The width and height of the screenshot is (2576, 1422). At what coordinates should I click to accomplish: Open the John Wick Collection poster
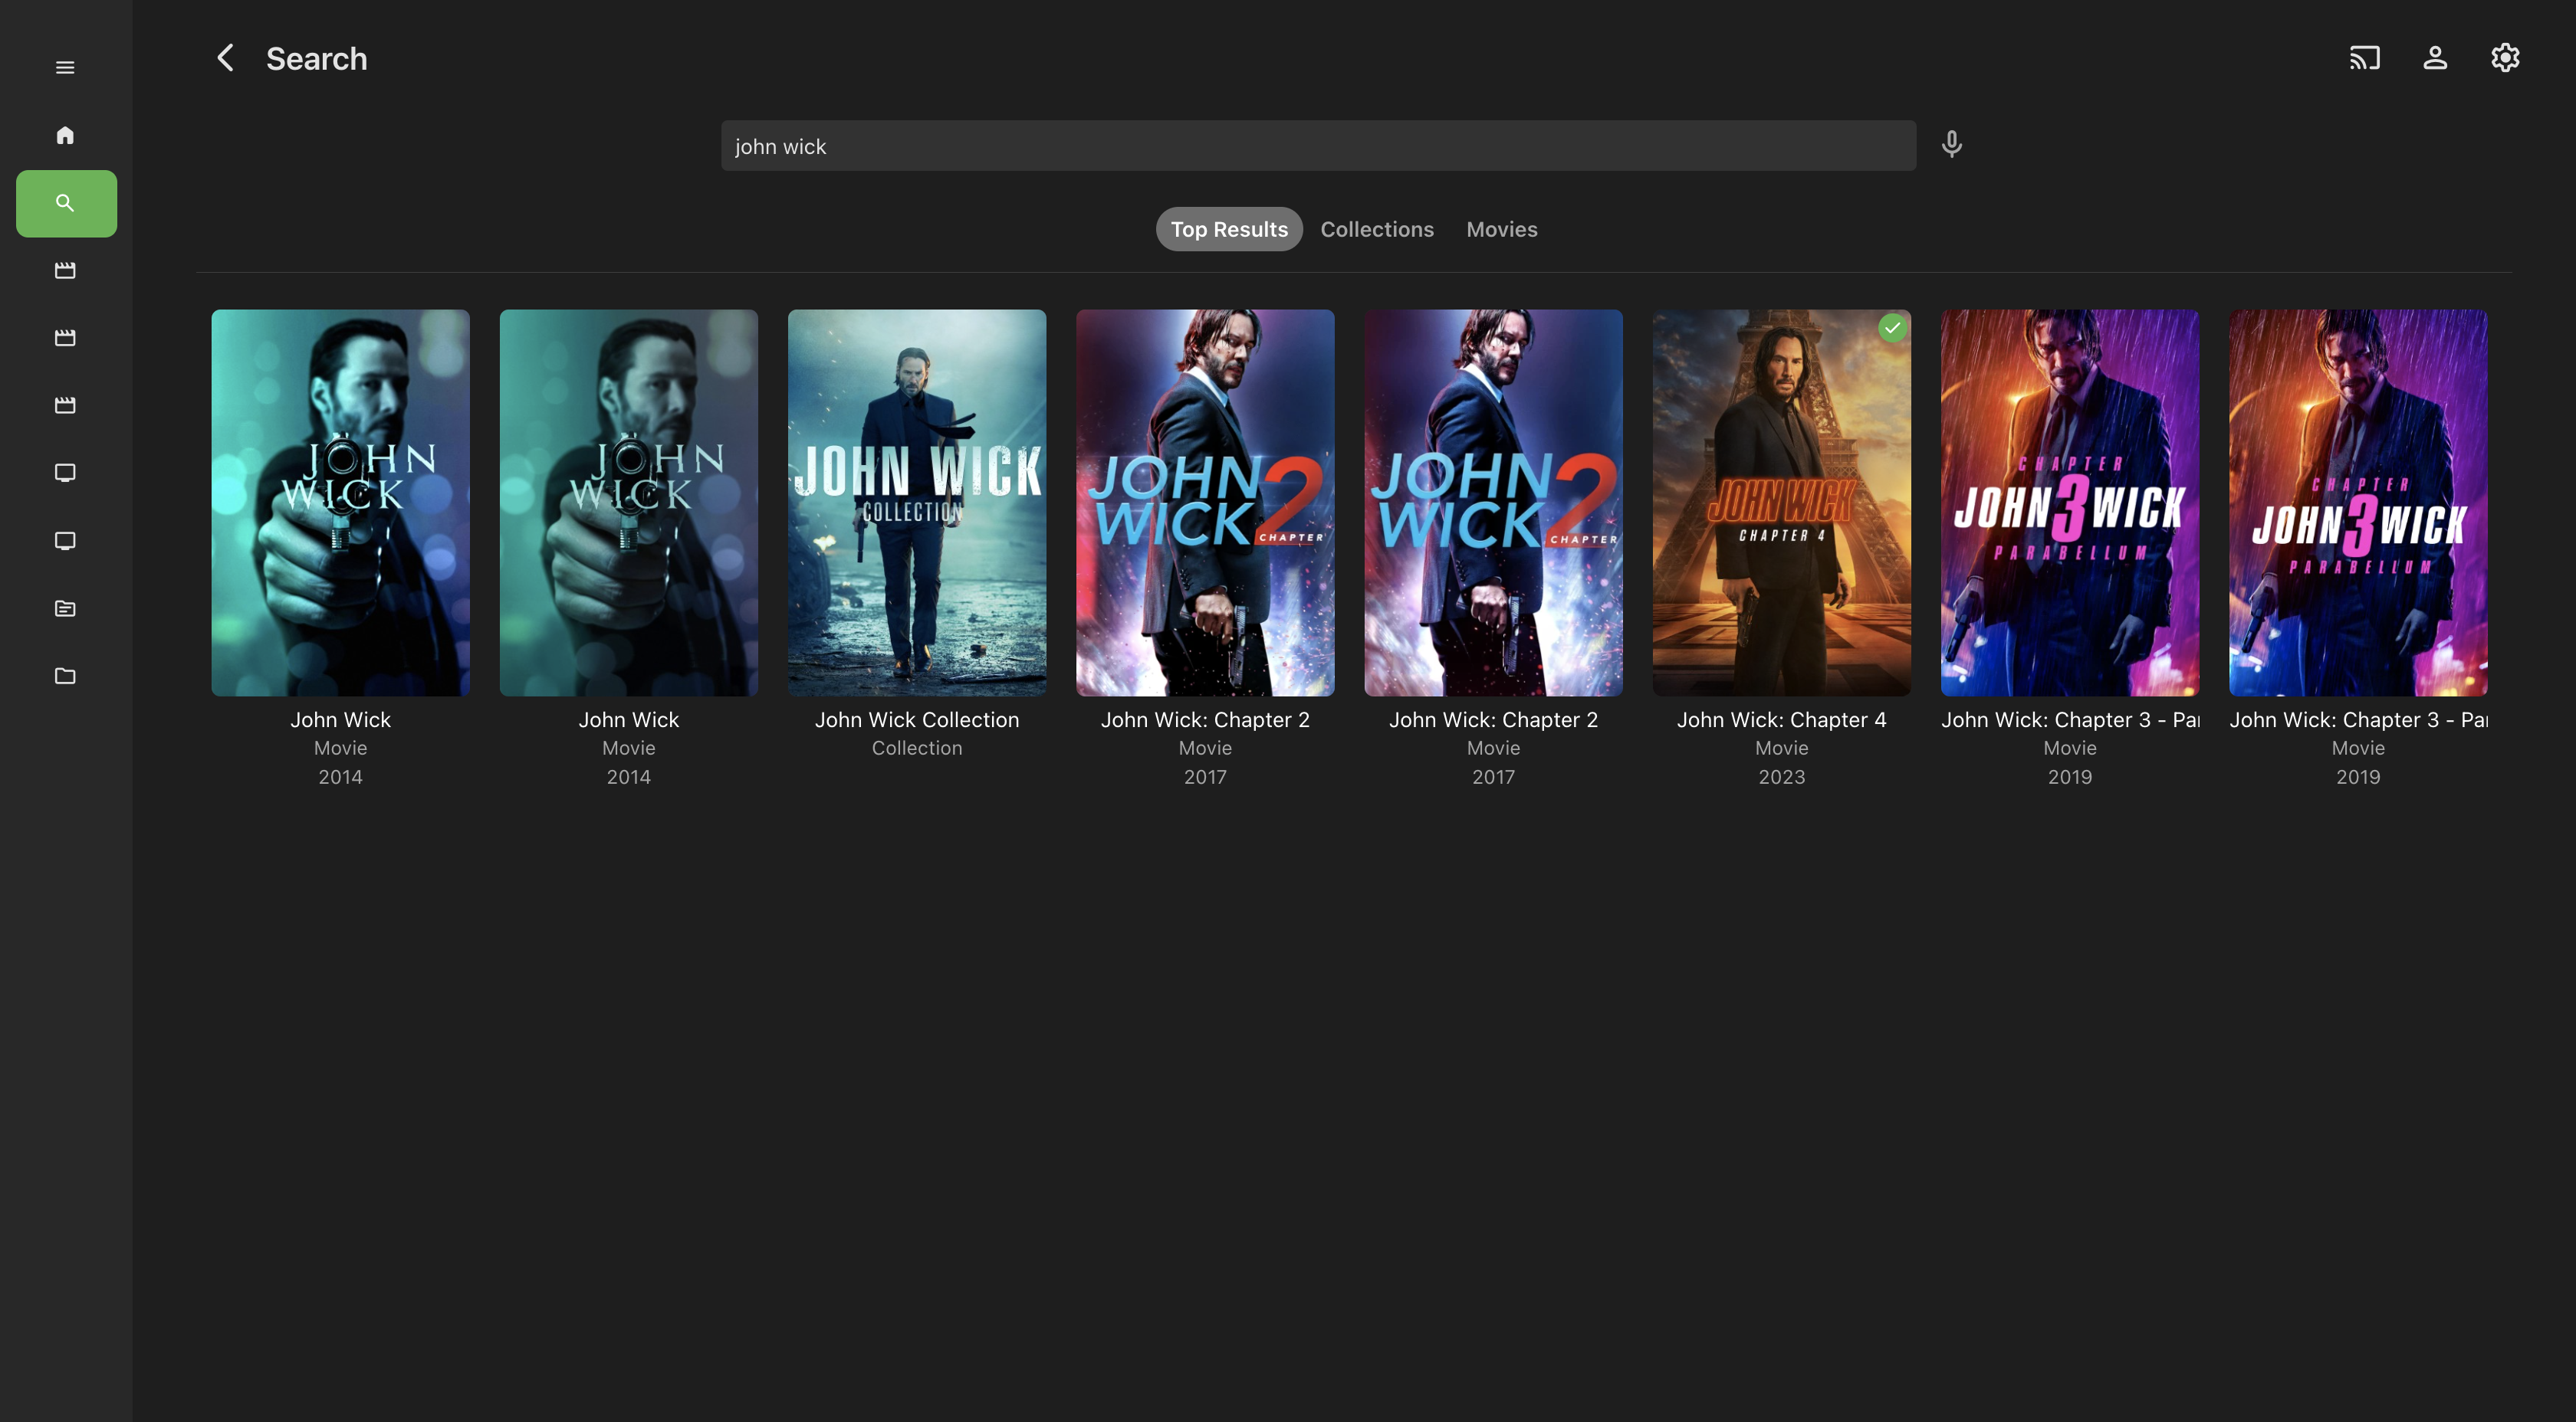916,503
